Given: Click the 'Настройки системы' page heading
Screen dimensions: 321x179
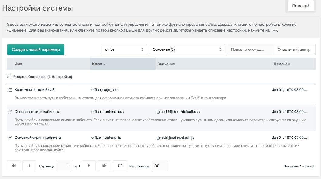Looking at the screenshot, I should point(37,8).
